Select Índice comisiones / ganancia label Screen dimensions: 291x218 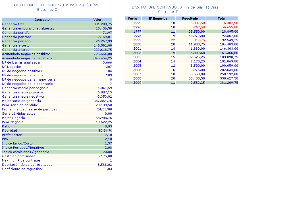[x=26, y=152]
